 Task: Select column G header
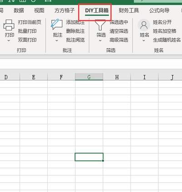click(x=89, y=77)
